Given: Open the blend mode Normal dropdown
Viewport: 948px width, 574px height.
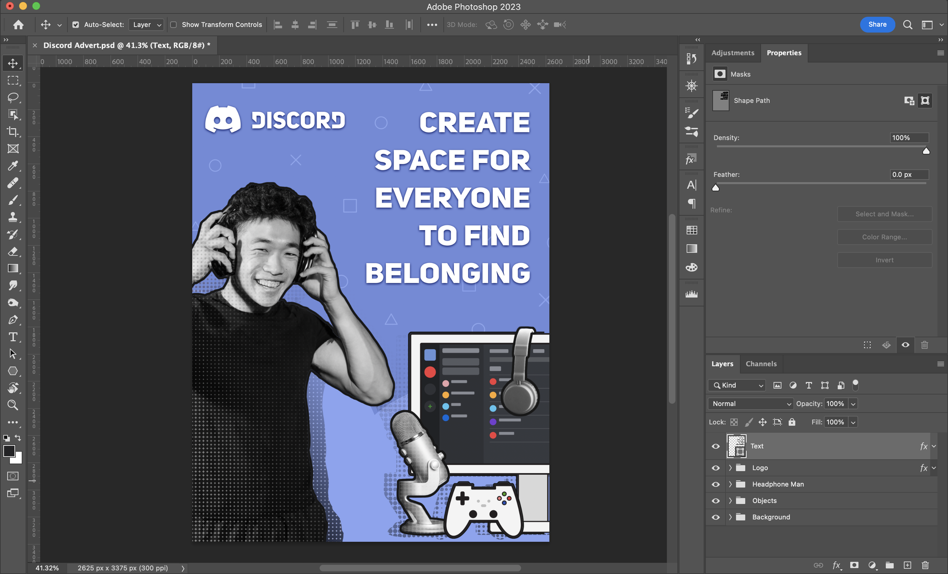Looking at the screenshot, I should (x=750, y=403).
